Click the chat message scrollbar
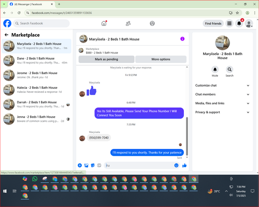Viewport: 259px width, 207px height. [187, 136]
